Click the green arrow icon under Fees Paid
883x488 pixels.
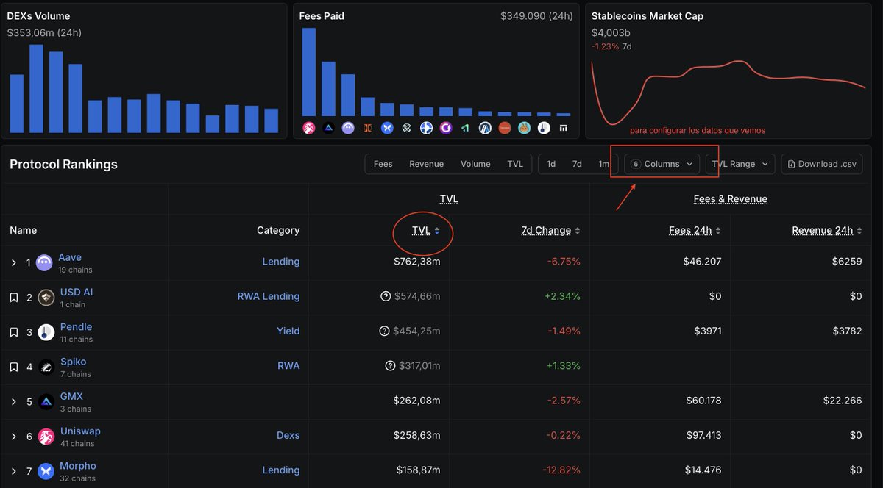[x=465, y=128]
